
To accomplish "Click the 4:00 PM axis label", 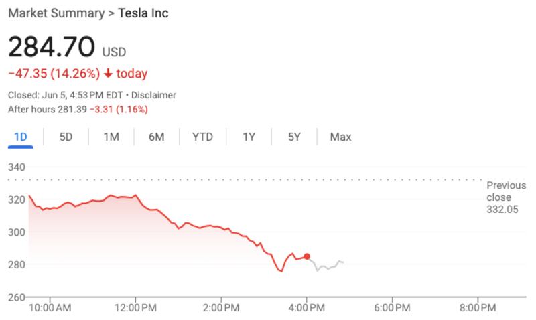I will (307, 308).
